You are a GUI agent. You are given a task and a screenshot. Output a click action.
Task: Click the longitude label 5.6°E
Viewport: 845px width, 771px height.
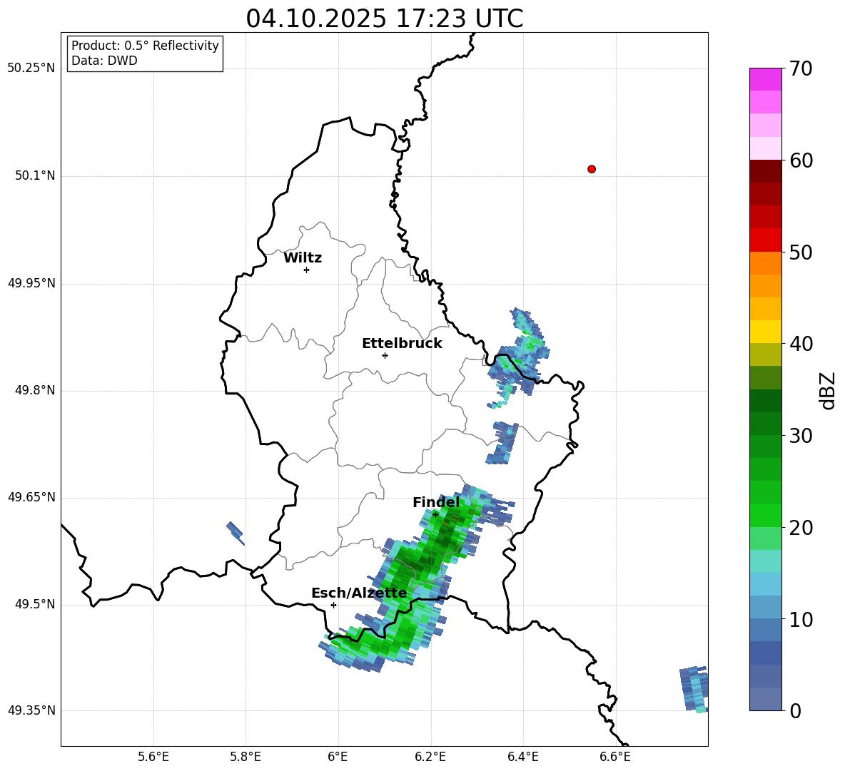[x=153, y=757]
